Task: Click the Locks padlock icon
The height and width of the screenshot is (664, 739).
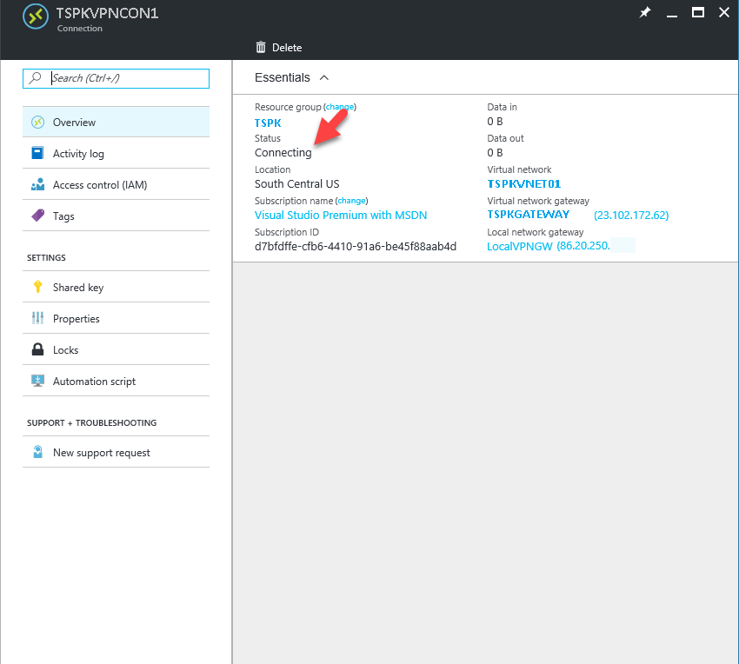Action: tap(37, 349)
